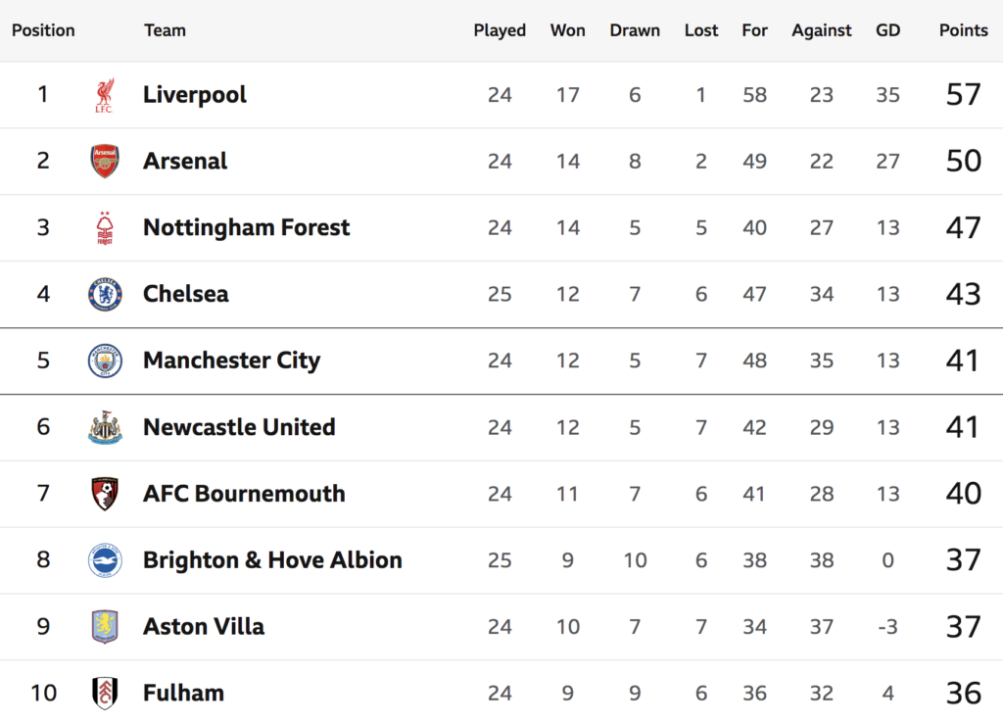
Task: Click the Newcastle United crest icon
Action: pos(105,427)
